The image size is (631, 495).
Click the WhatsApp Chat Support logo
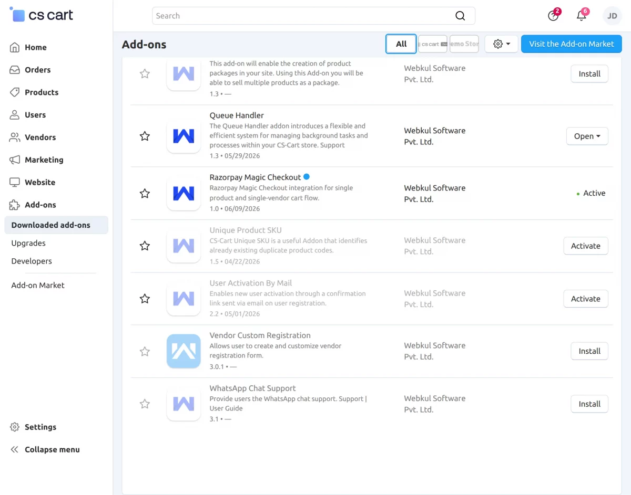pos(184,404)
